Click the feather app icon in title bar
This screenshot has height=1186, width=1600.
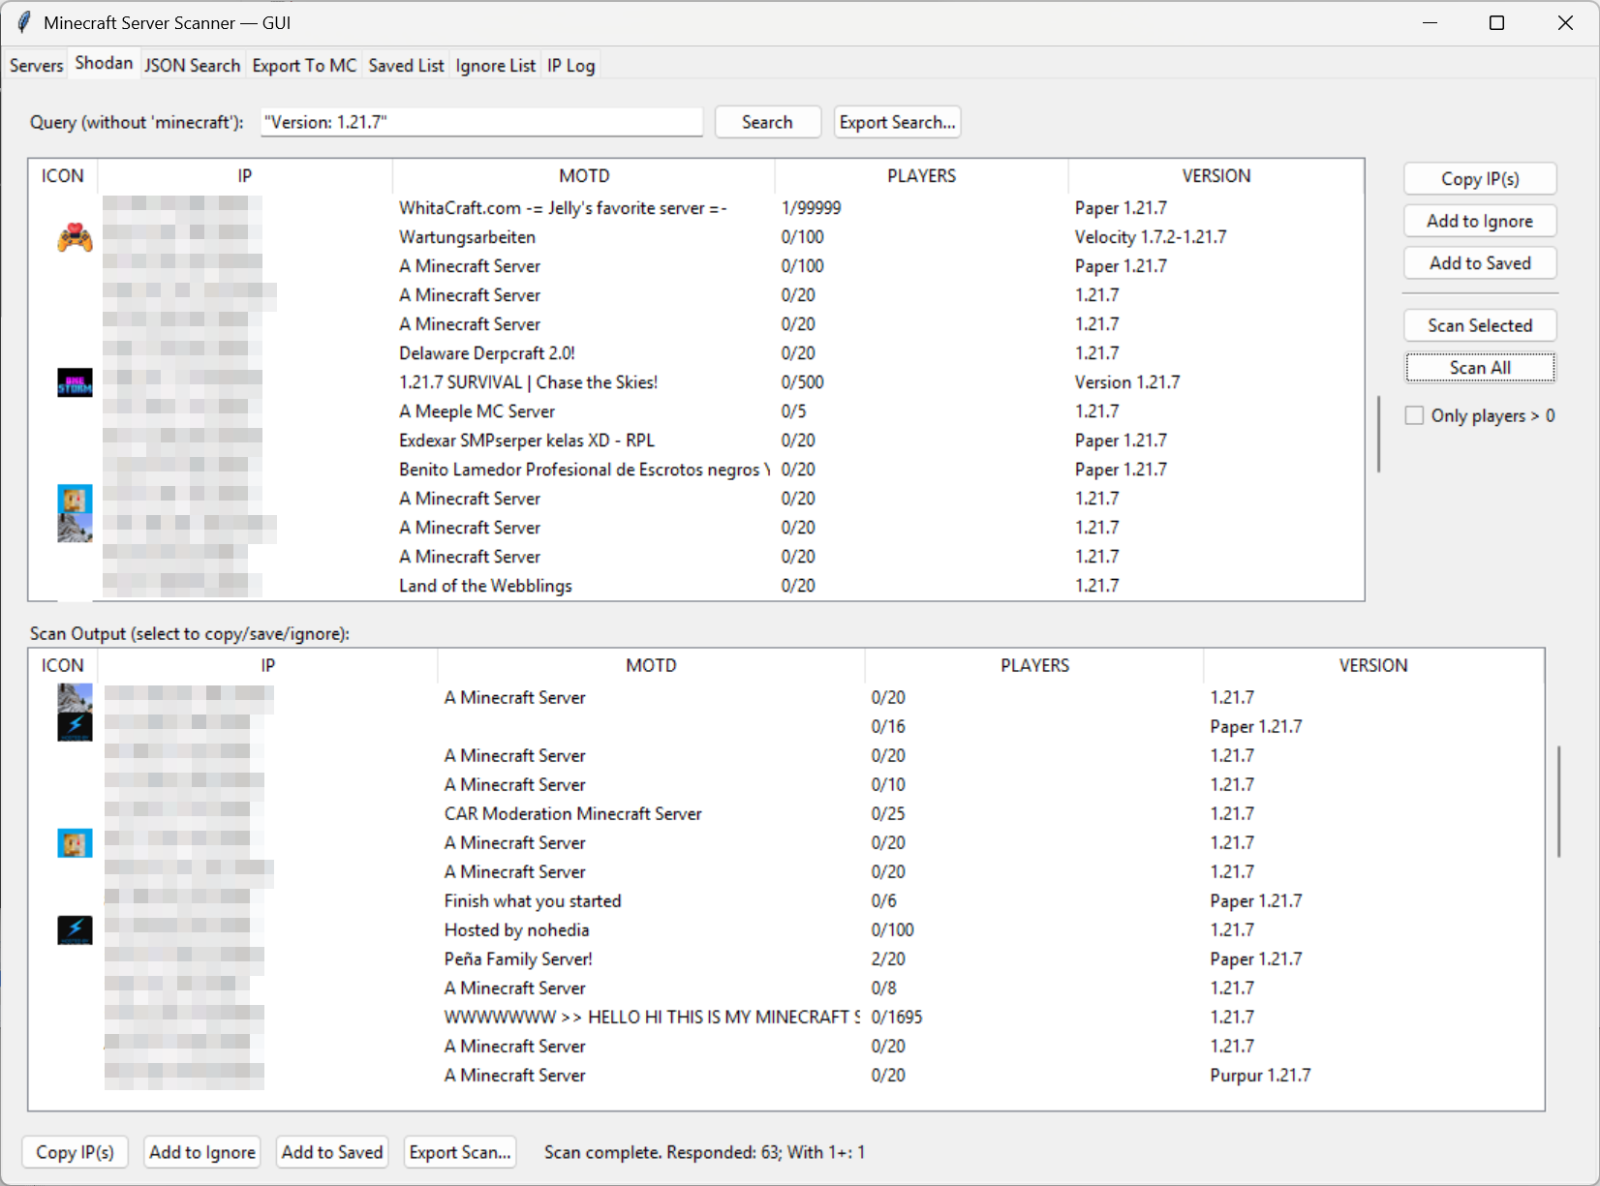[23, 22]
